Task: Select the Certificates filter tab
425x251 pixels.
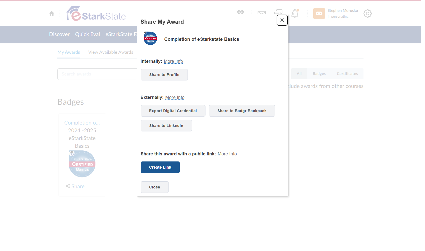Action: pos(347,74)
